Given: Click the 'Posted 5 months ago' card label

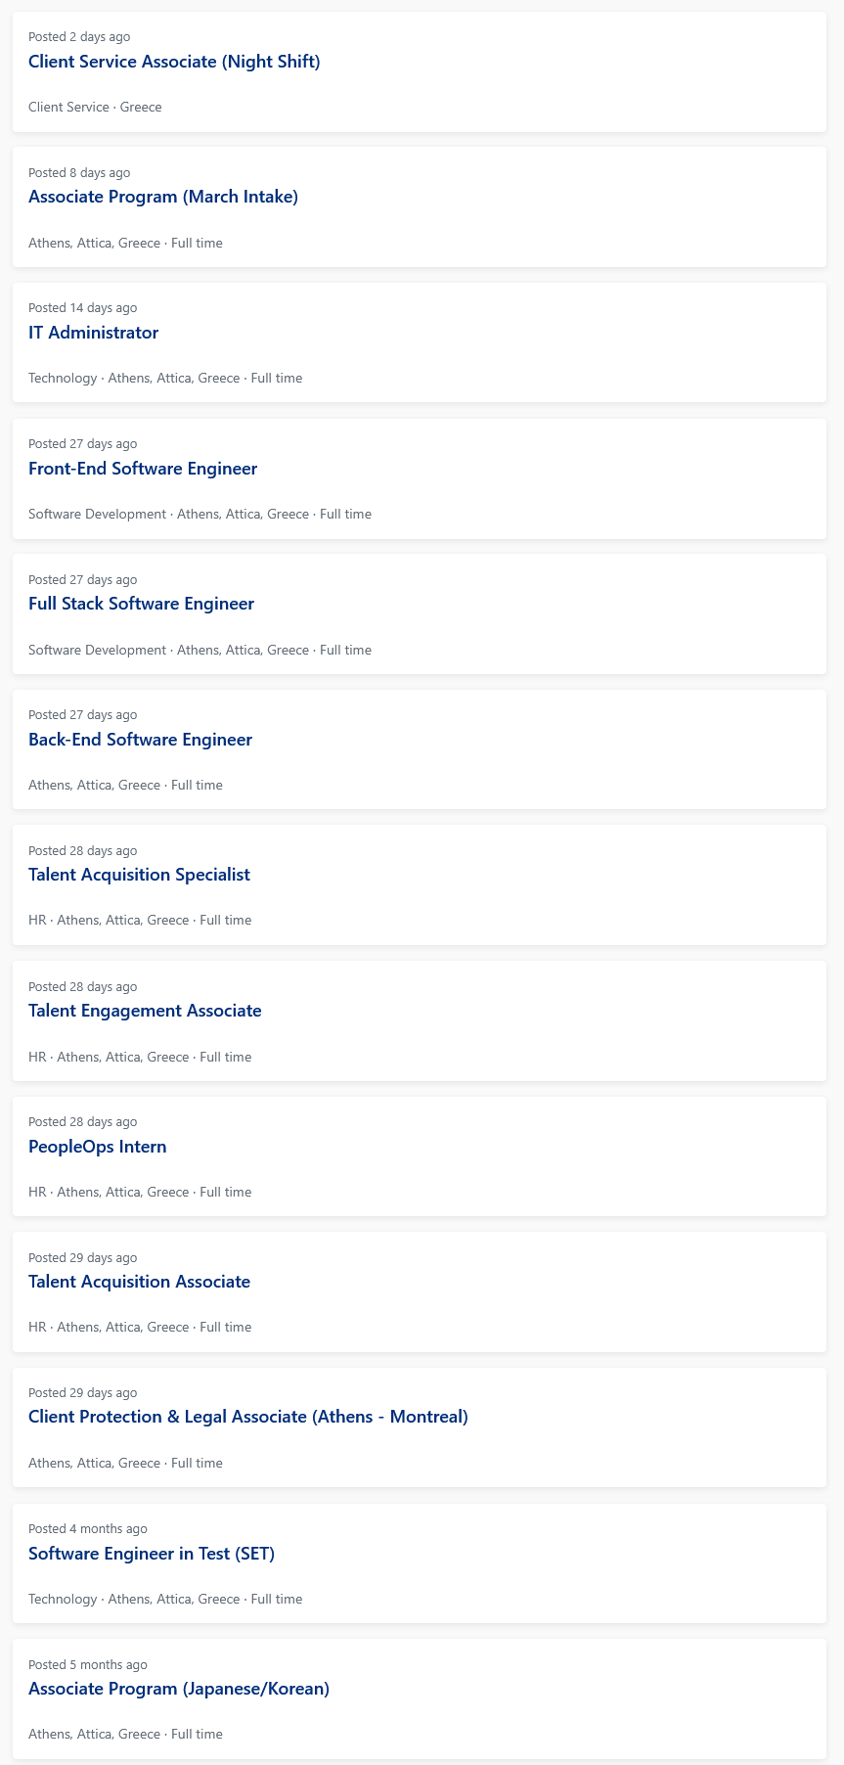Looking at the screenshot, I should 88,1664.
